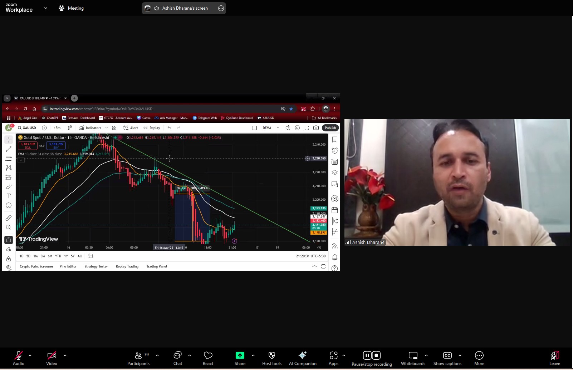Select the Text annotation tool
The image size is (573, 370).
point(9,196)
